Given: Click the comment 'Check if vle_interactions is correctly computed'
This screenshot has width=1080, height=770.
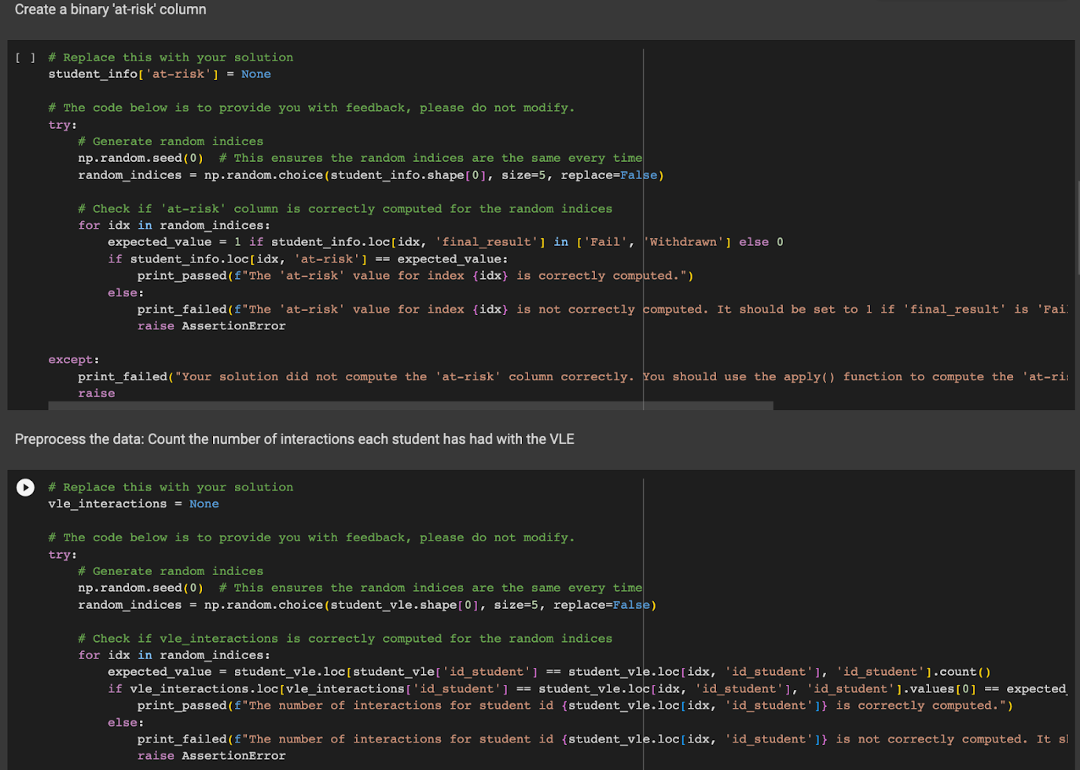Looking at the screenshot, I should (x=344, y=639).
